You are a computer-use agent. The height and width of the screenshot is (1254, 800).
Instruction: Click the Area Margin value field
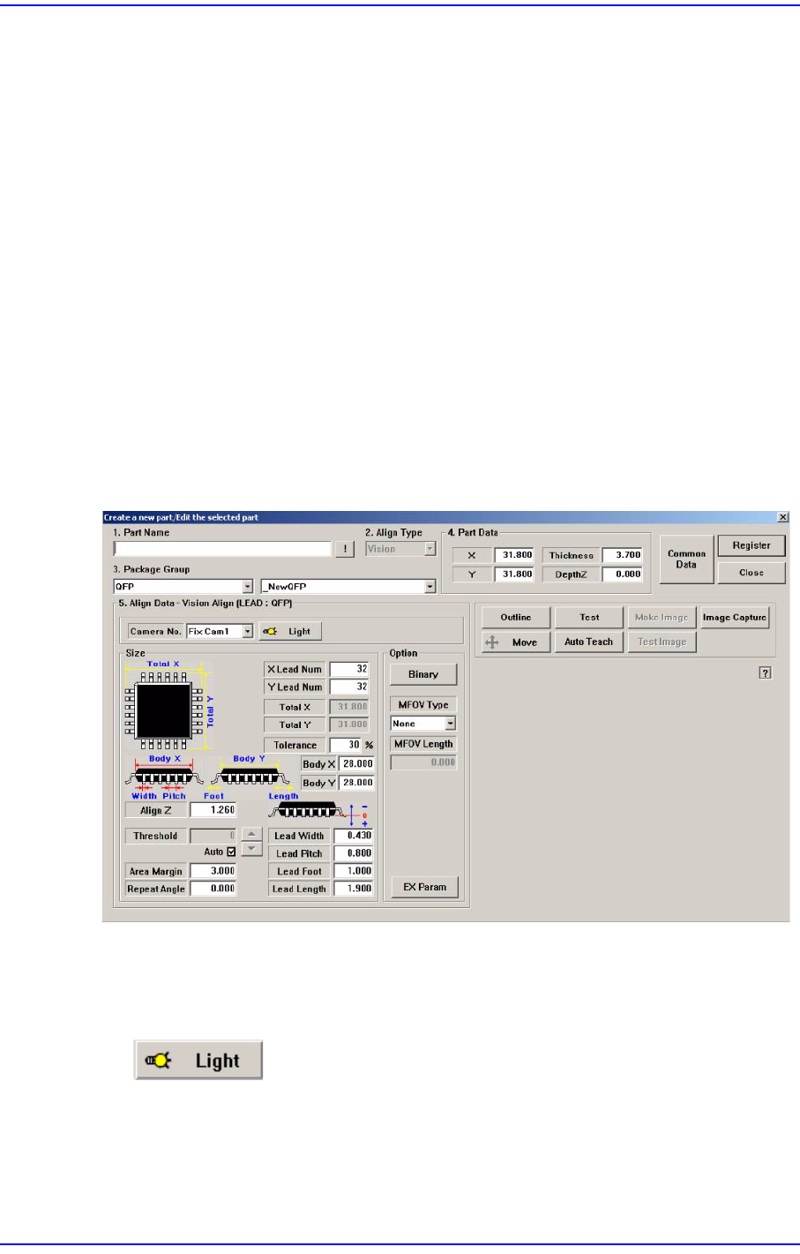click(213, 871)
